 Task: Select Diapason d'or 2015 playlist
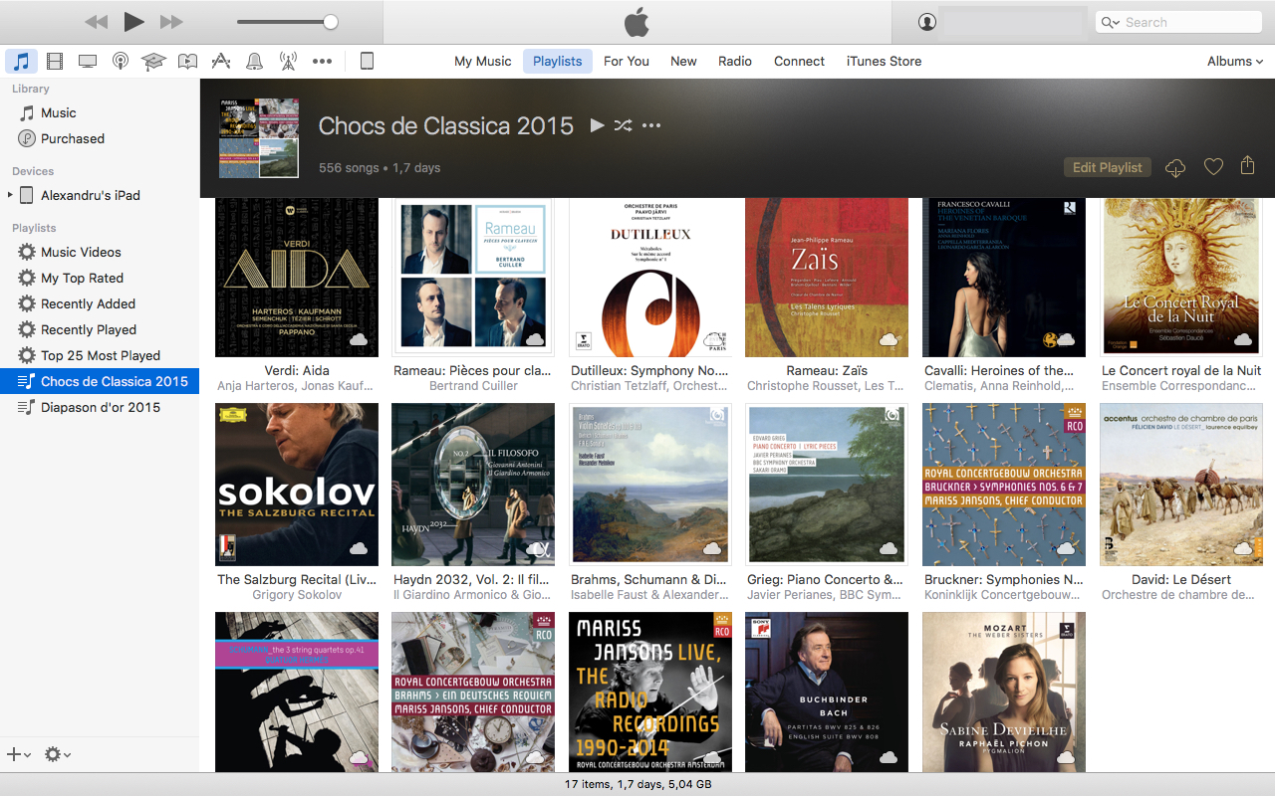tap(100, 407)
